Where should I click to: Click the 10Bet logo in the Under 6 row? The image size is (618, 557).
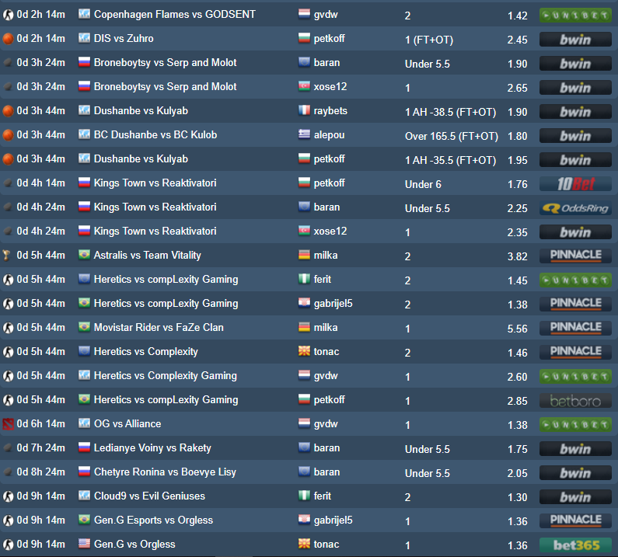[x=575, y=184]
